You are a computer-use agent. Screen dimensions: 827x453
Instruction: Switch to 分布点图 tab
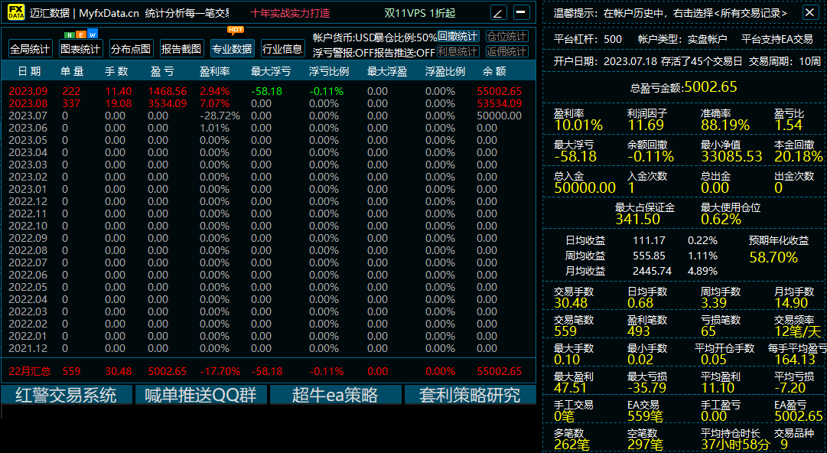pos(131,48)
